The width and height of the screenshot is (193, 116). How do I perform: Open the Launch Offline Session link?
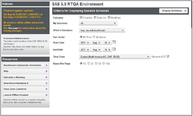coord(25,95)
